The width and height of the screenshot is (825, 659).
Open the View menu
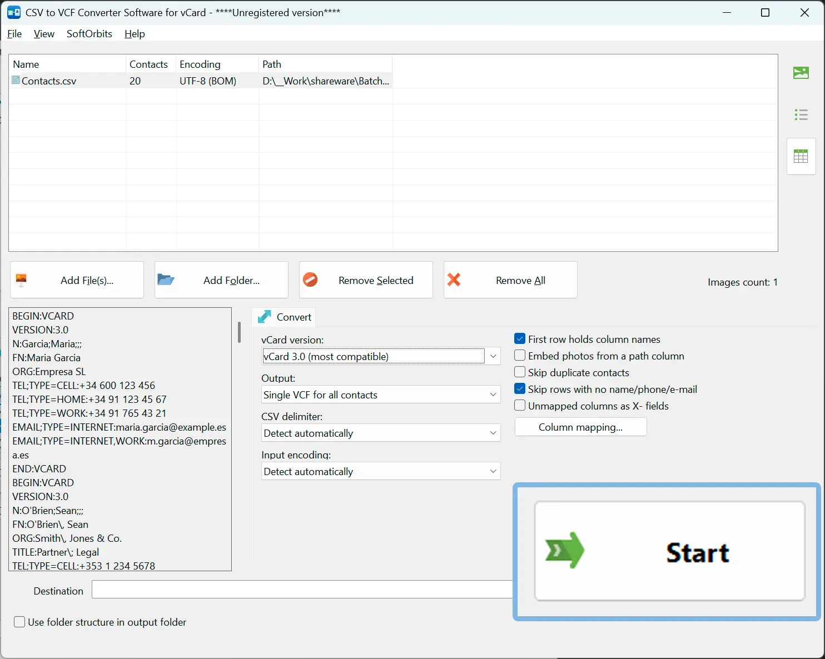point(44,34)
